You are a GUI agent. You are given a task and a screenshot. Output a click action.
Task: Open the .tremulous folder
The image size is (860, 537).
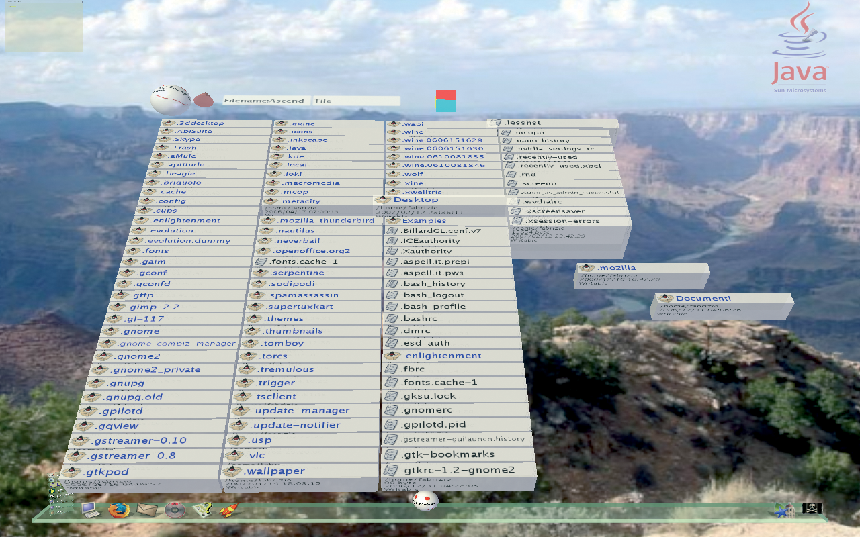click(309, 369)
